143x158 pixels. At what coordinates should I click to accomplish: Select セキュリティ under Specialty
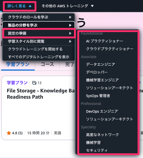tap(97, 150)
